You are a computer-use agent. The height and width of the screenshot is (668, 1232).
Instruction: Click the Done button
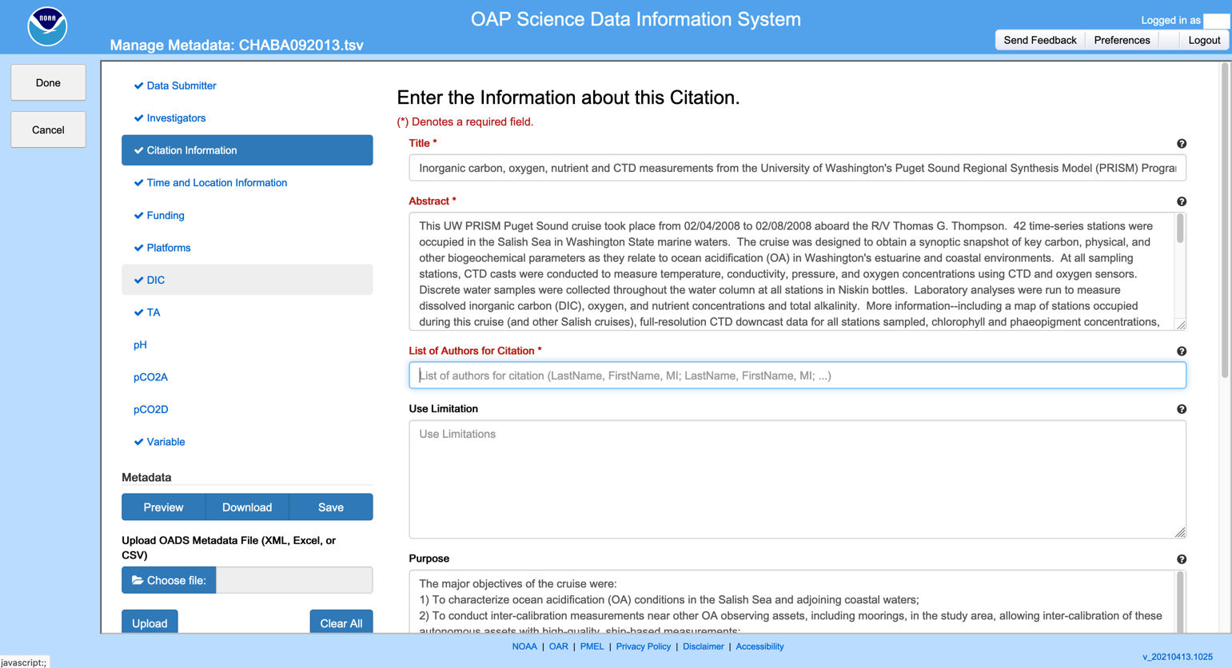click(48, 83)
